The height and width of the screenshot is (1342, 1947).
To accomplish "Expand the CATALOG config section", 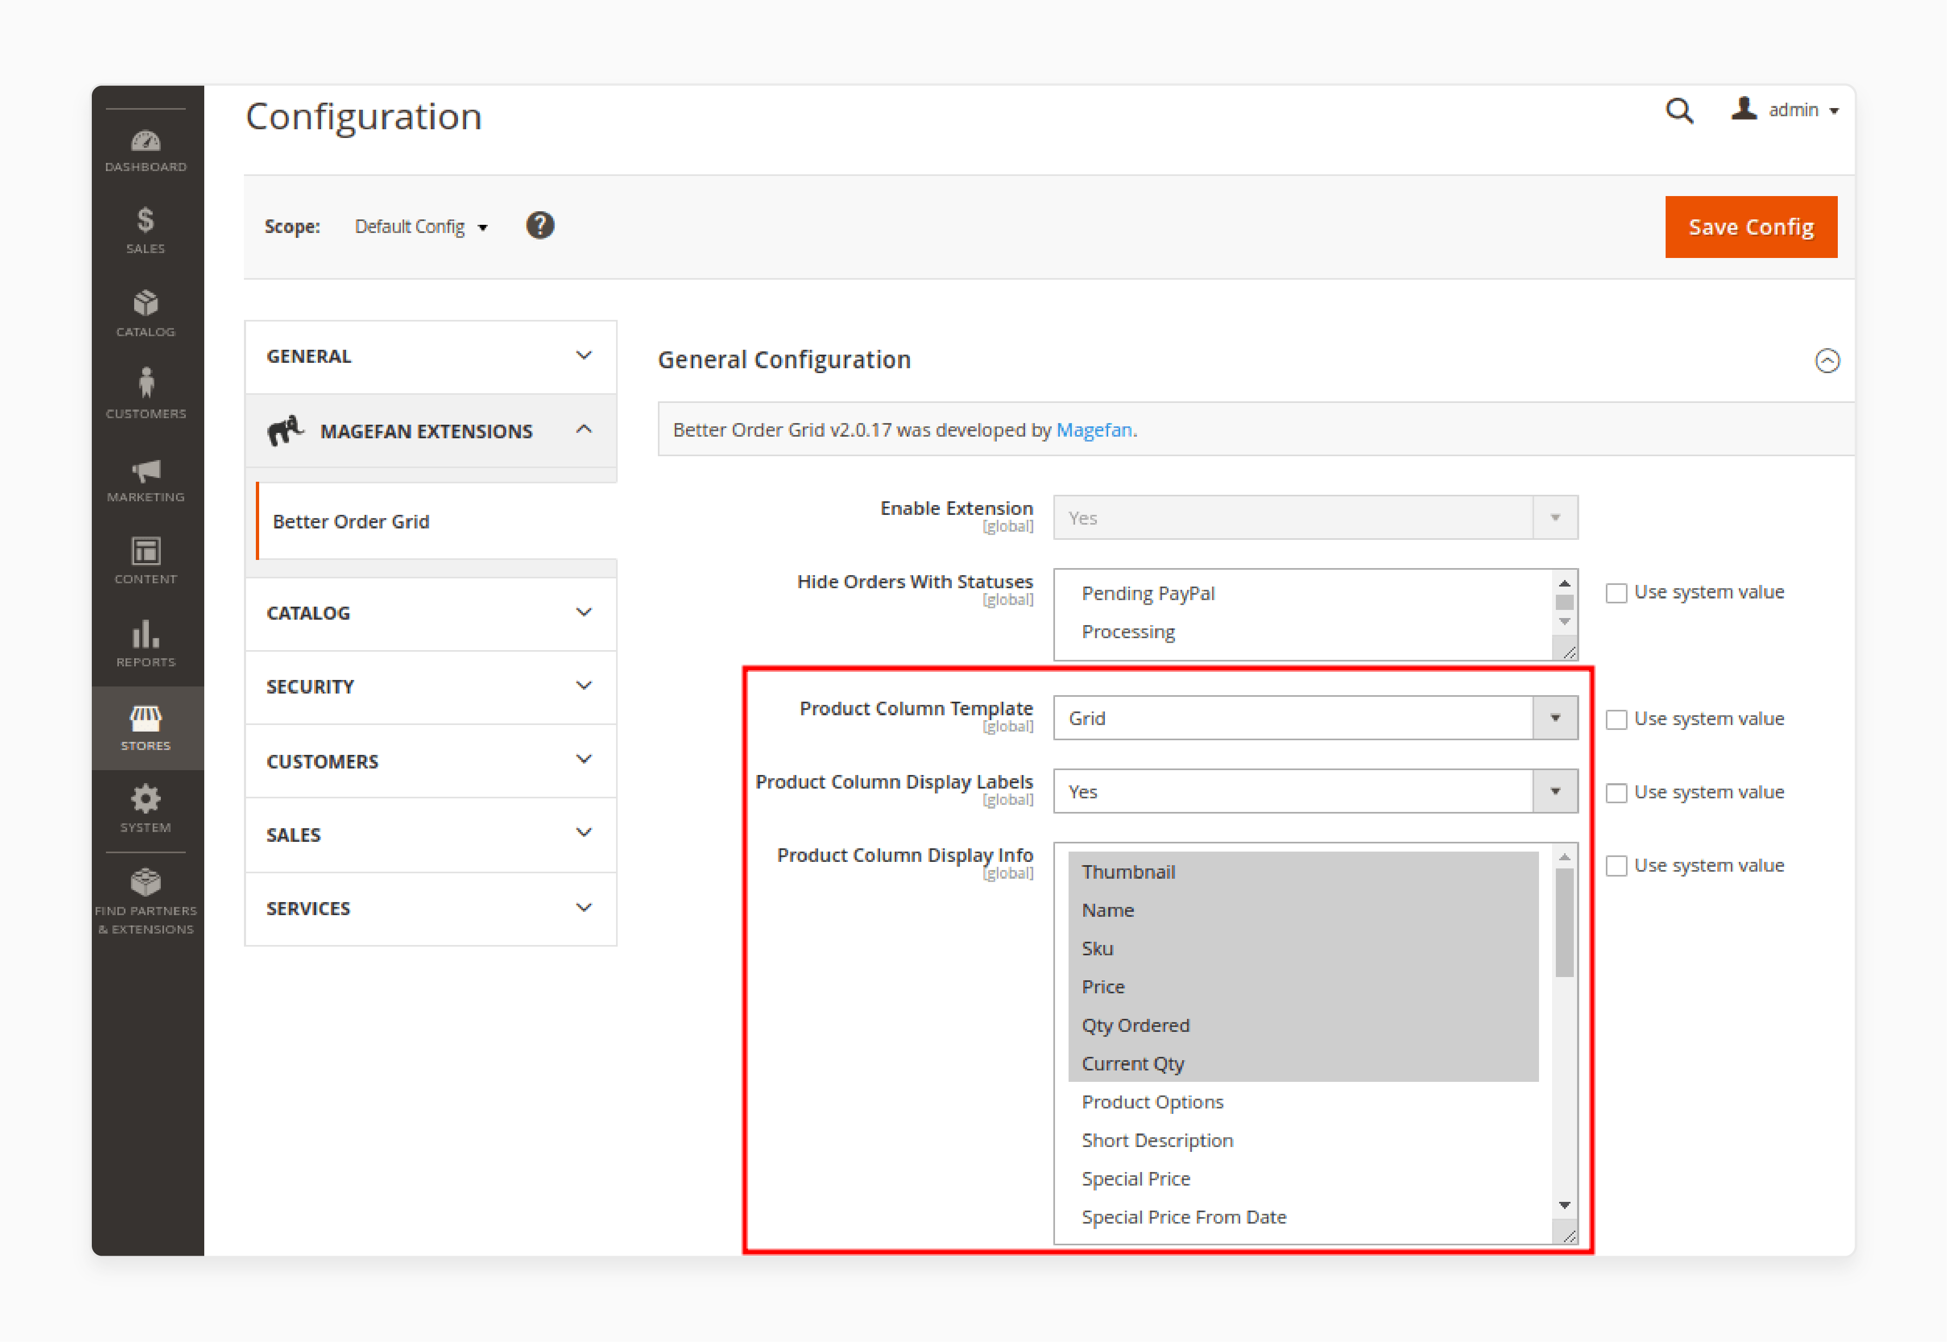I will point(430,613).
